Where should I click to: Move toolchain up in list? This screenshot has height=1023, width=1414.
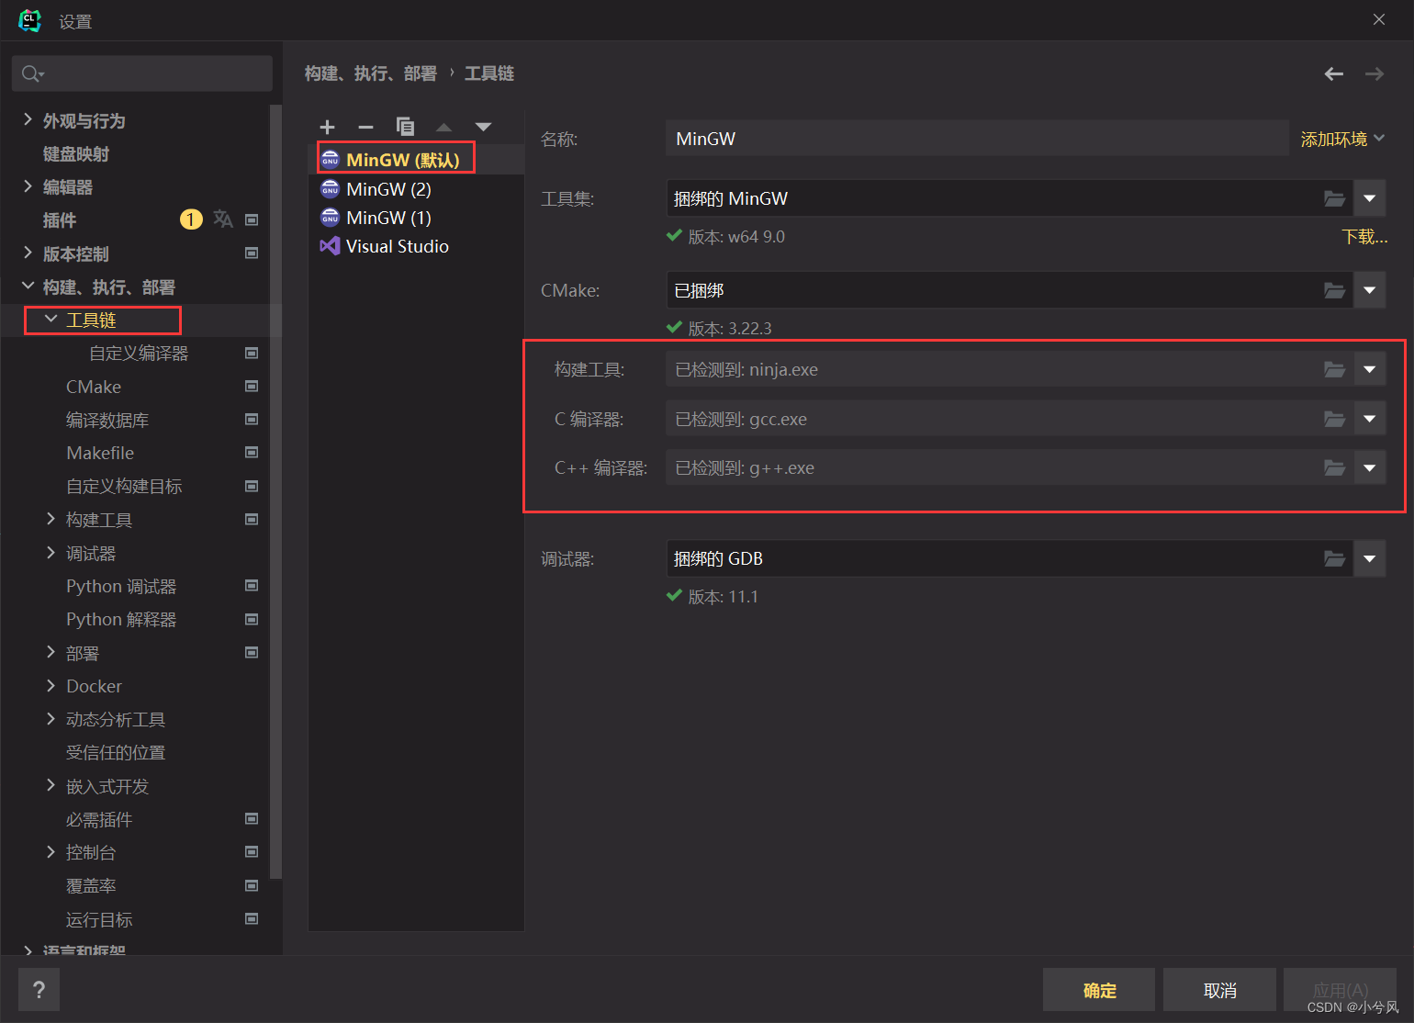(x=443, y=127)
